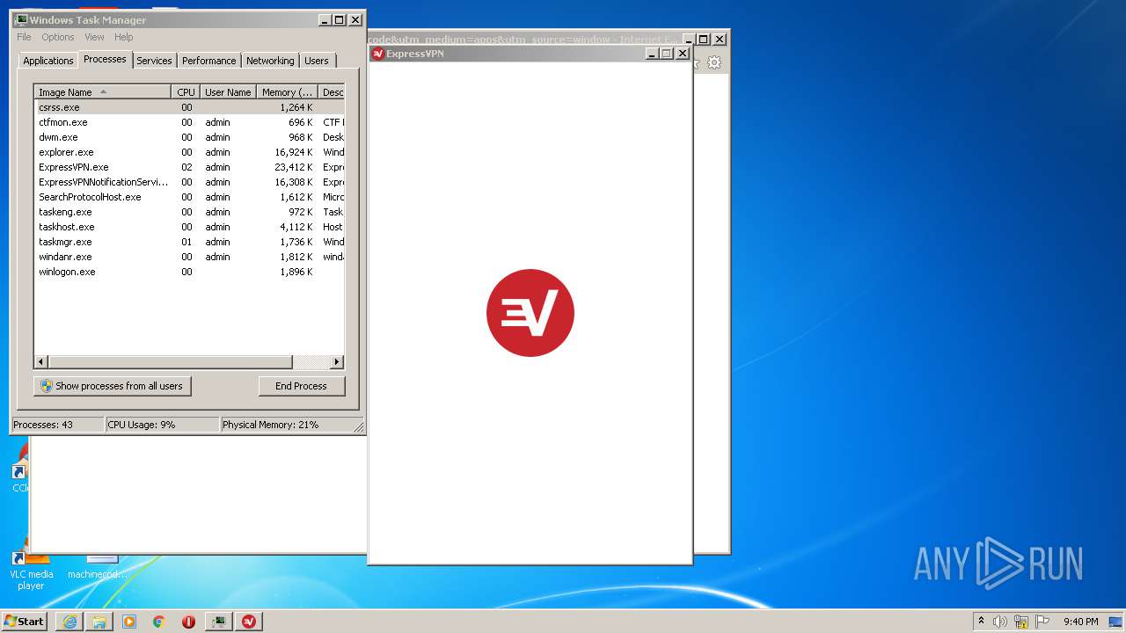Select the ExpressVPNNotificationServi... process row

[x=189, y=182]
